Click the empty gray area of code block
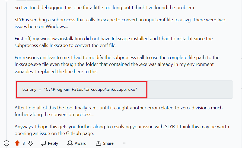 point(190,89)
